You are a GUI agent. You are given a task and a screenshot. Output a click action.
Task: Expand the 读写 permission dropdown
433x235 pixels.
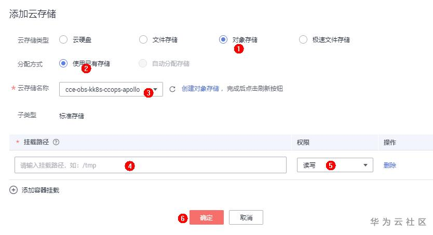[x=335, y=165]
